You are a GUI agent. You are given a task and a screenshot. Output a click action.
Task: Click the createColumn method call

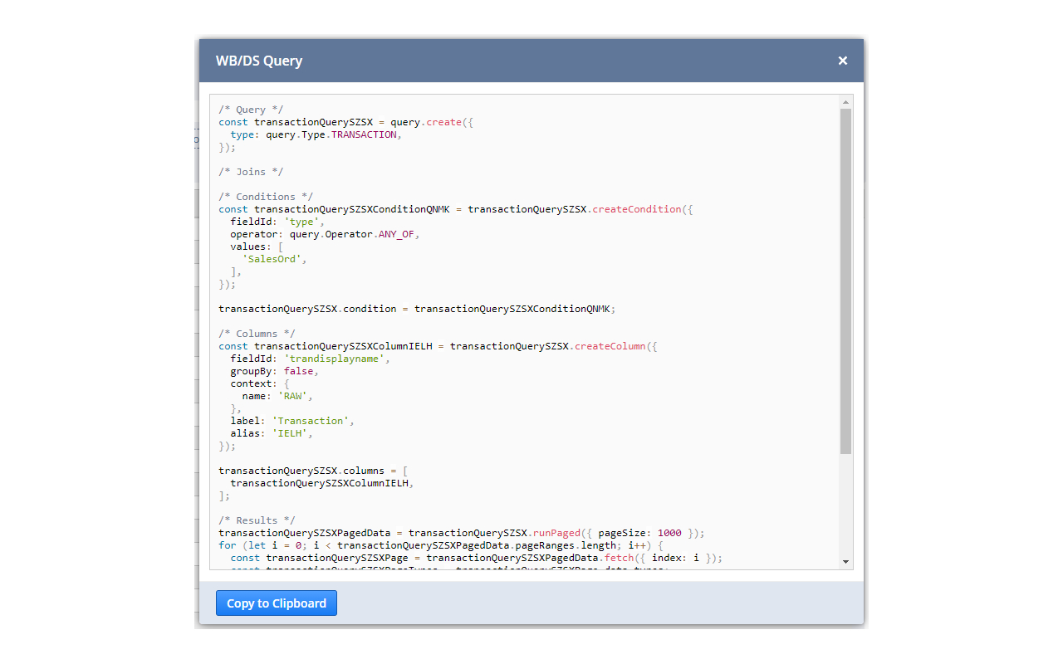[611, 345]
